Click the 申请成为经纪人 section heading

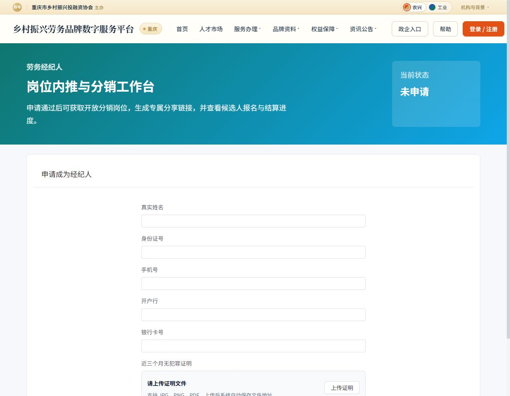point(67,174)
